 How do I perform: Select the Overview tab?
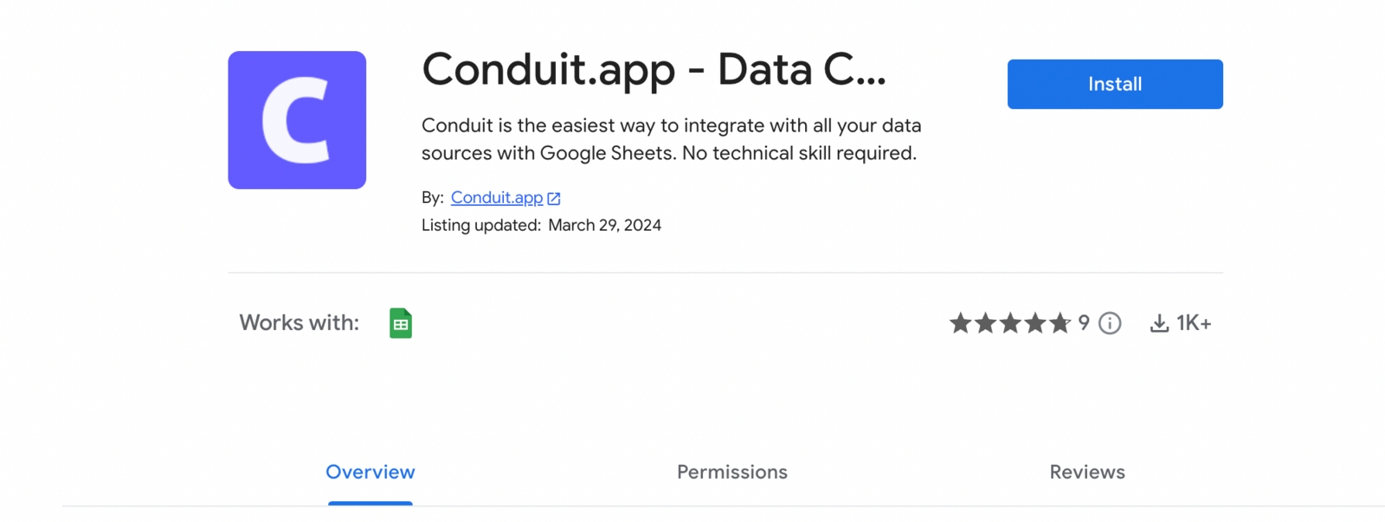tap(370, 472)
